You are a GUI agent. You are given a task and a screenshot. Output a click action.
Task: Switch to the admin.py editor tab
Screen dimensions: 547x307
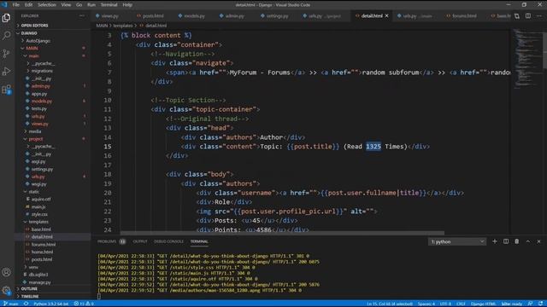pos(234,16)
